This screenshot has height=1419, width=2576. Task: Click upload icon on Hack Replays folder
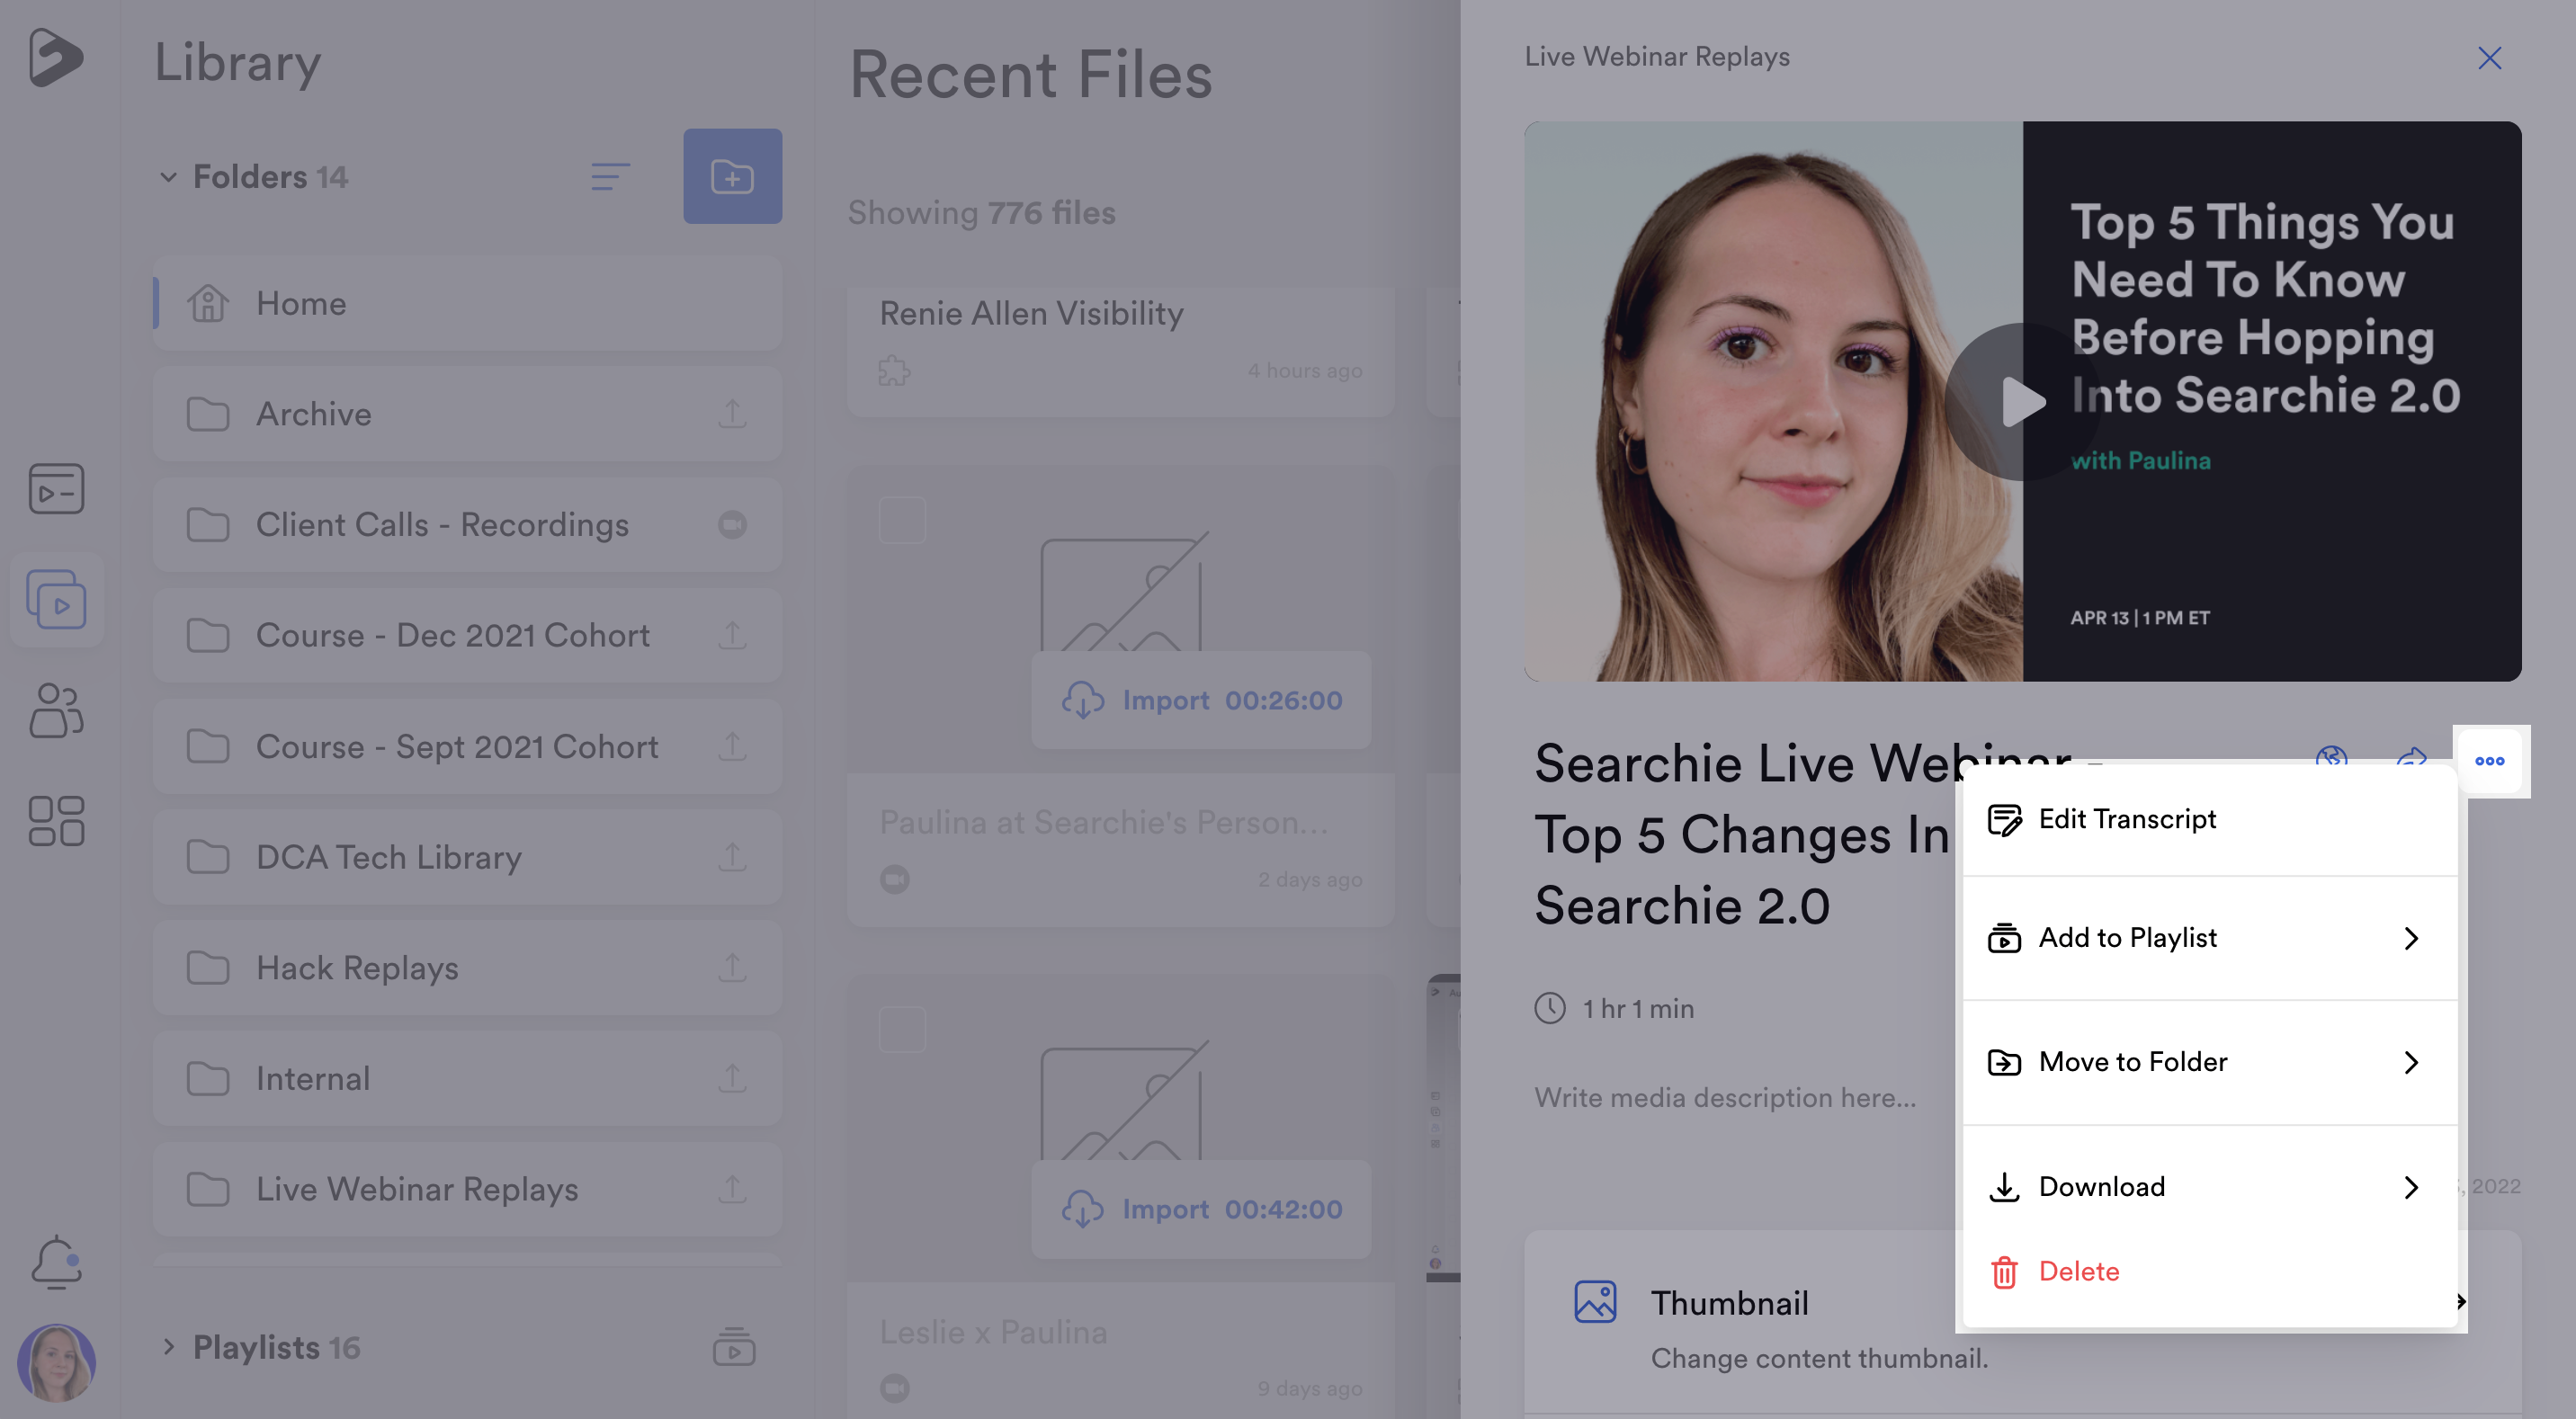[x=732, y=967]
